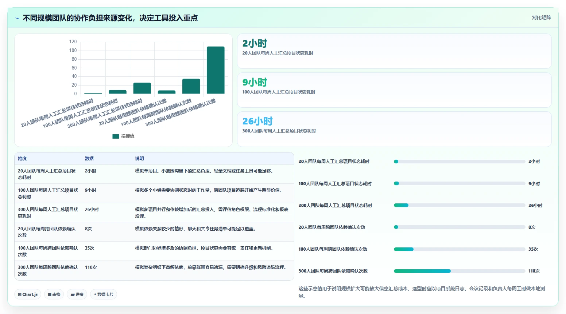The width and height of the screenshot is (566, 314).
Task: Click the 9小时 table cell
Action: [90, 190]
